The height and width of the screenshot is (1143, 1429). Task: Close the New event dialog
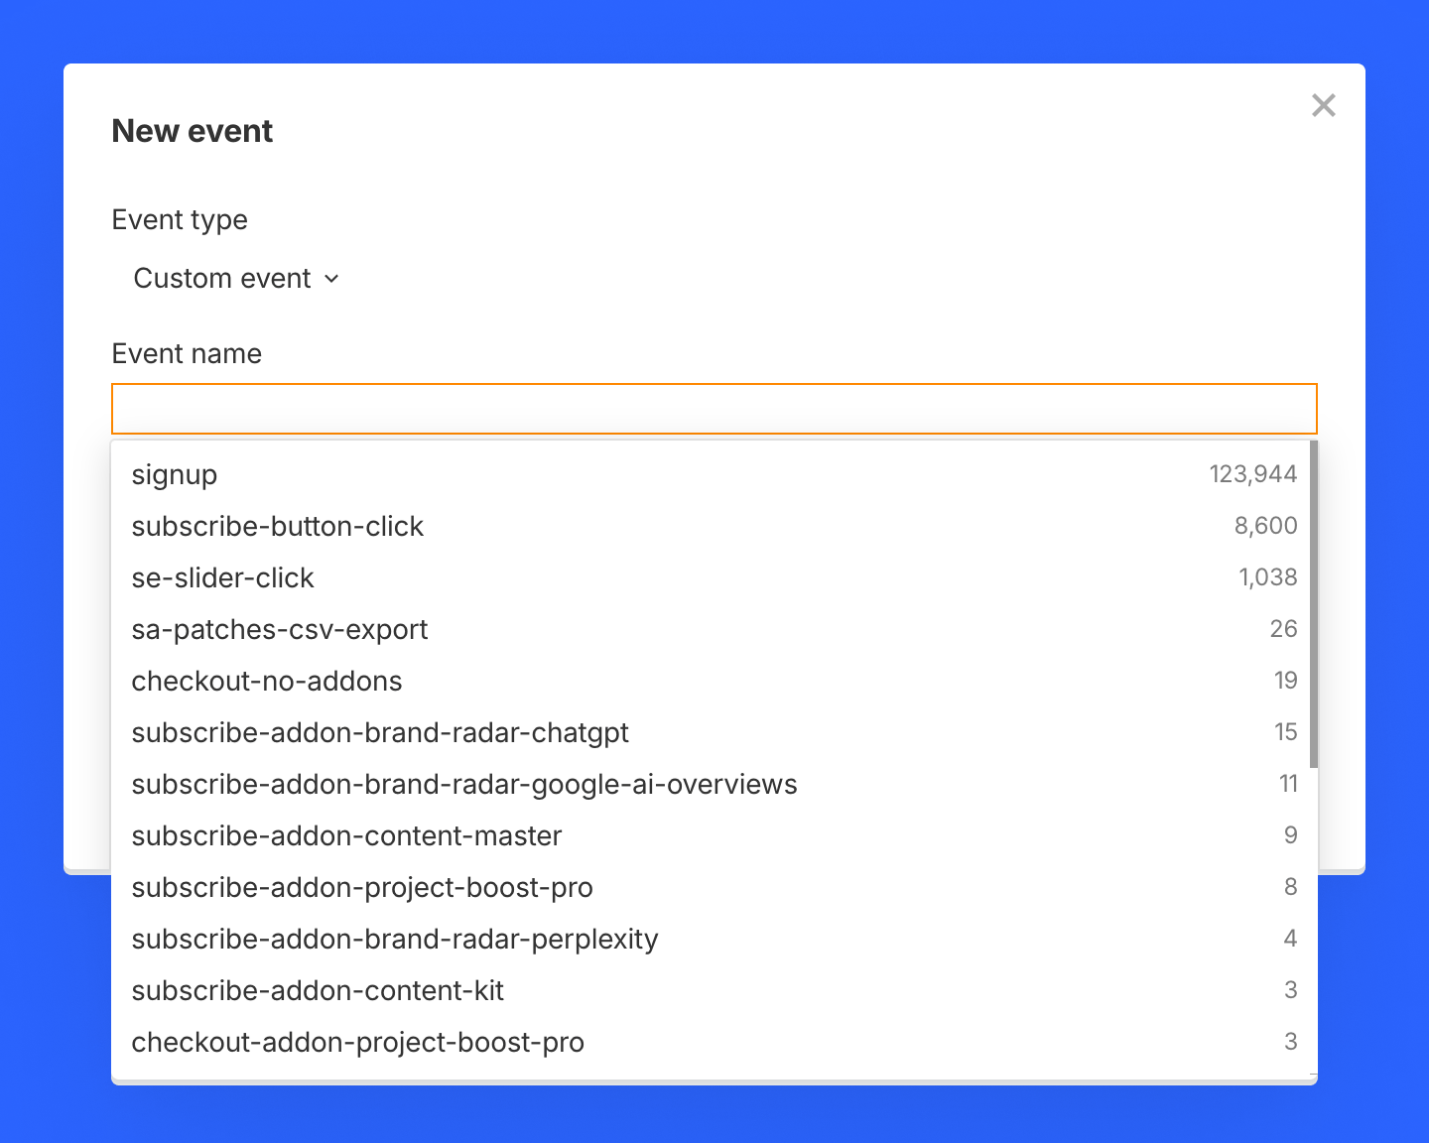click(x=1323, y=105)
